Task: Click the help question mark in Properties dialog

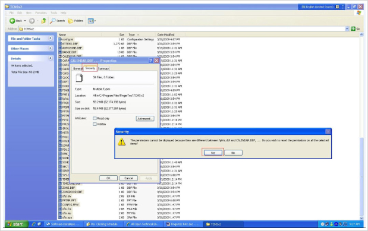Action: click(x=150, y=61)
